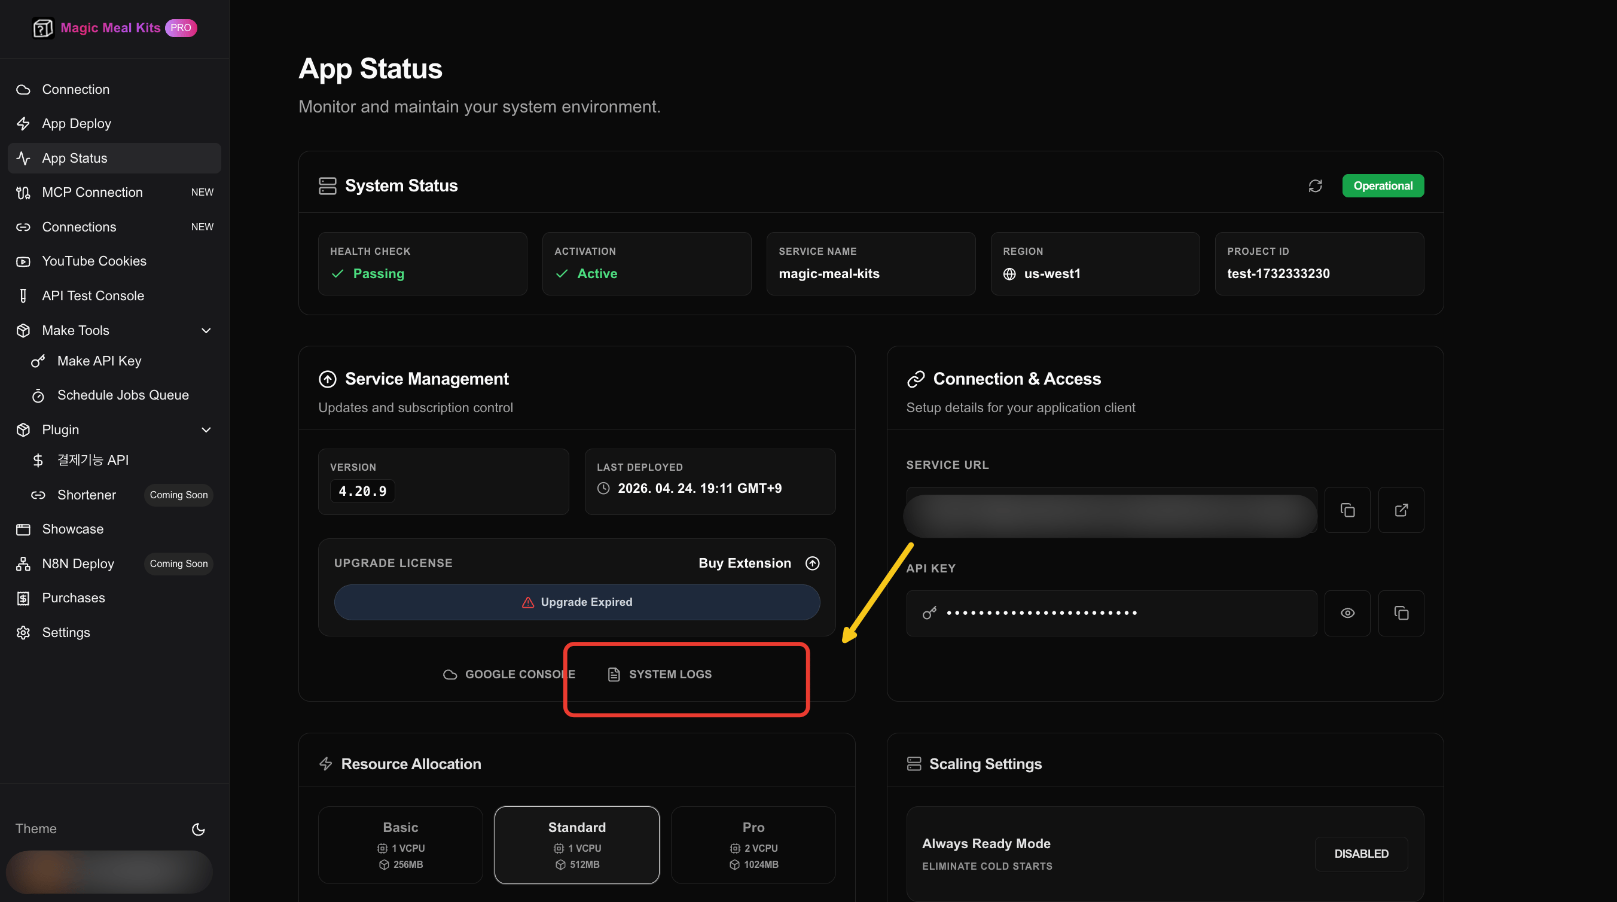Viewport: 1617px width, 902px height.
Task: Click the Operational status badge
Action: pyautogui.click(x=1383, y=186)
